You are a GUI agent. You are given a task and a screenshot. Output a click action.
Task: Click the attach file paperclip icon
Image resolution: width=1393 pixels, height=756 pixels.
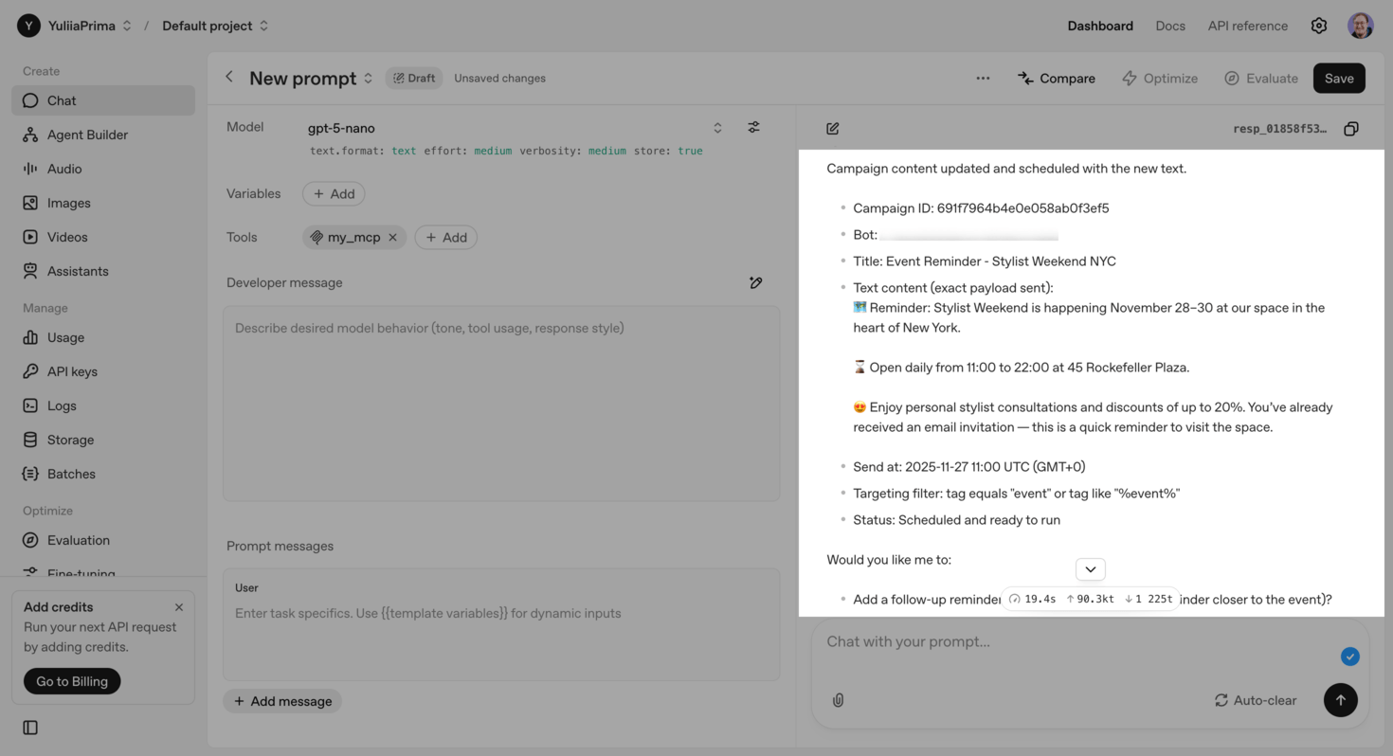[x=838, y=700]
